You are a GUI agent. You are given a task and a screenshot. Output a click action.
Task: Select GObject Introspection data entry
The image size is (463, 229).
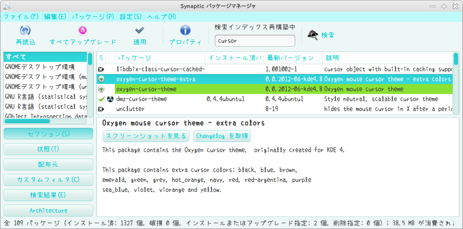tap(46, 116)
